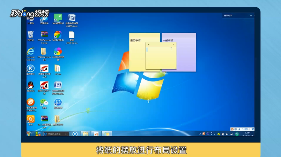Viewport: 281px width, 157px height.
Task: Select the FP3HDriversV1.0.zip archive icon
Action: (x=44, y=38)
